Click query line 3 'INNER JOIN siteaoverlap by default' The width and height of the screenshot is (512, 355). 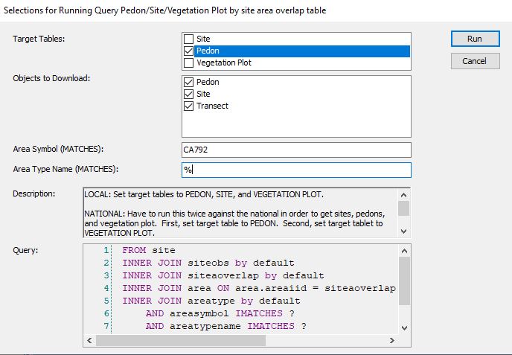[x=223, y=275]
